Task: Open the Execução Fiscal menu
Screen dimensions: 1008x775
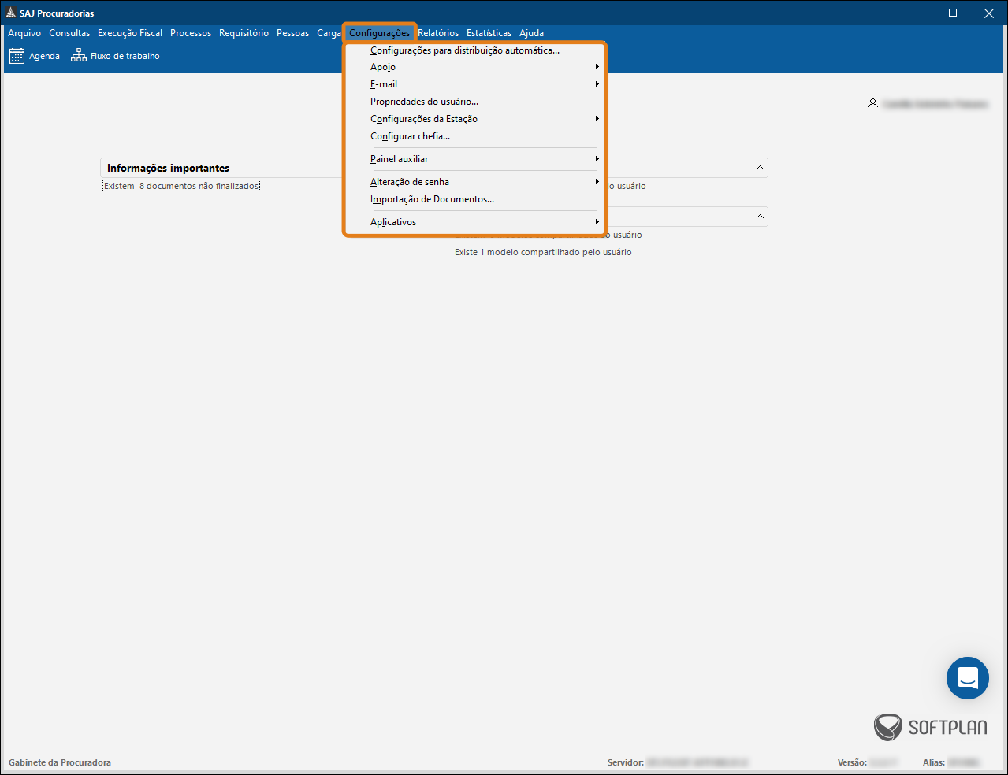Action: pyautogui.click(x=130, y=33)
